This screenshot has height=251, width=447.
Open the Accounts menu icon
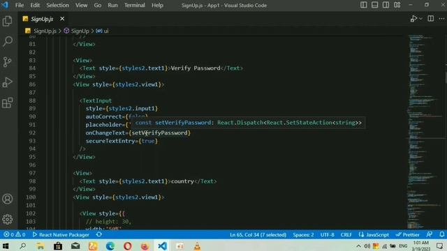pyautogui.click(x=8, y=199)
